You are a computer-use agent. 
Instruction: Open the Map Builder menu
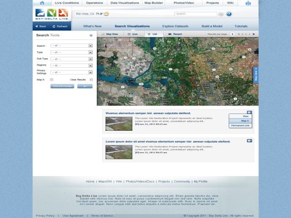(154, 3)
